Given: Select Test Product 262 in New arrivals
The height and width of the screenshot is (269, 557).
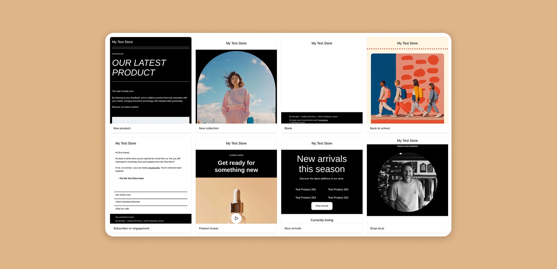Looking at the screenshot, I should [x=338, y=197].
